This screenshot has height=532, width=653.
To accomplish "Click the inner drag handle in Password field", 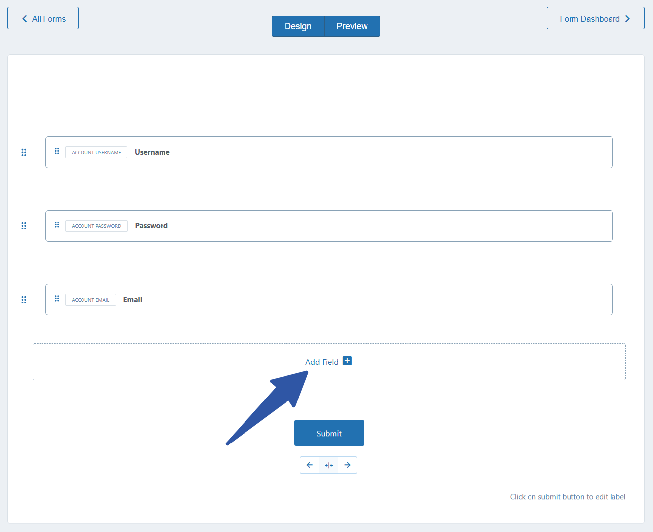I will [57, 225].
